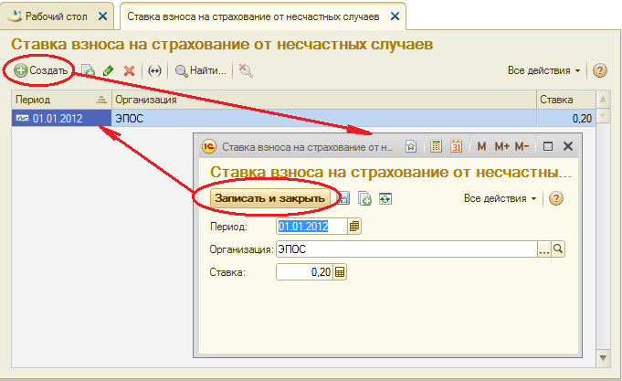The image size is (622, 381).
Task: Open the calendar icon in dialog title bar
Action: point(457,146)
